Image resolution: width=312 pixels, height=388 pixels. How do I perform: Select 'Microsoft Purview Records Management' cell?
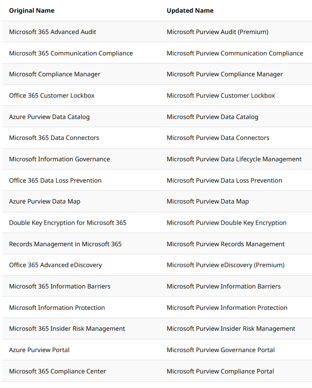click(226, 244)
